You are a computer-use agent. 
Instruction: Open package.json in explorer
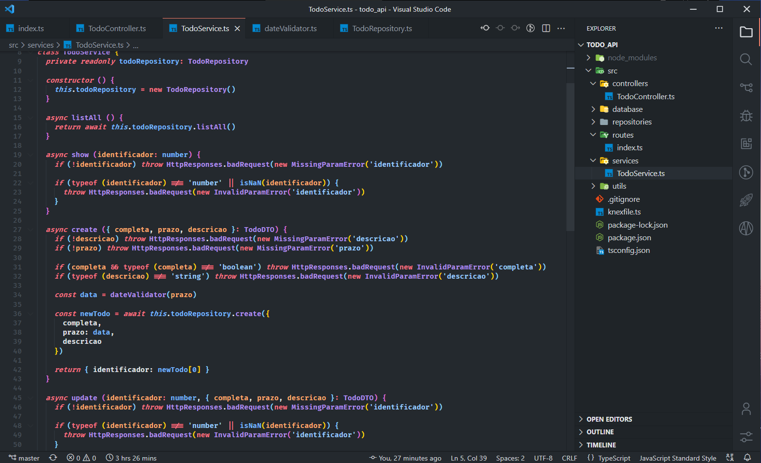pyautogui.click(x=654, y=238)
